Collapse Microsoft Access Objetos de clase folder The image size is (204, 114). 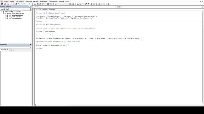tap(4, 13)
